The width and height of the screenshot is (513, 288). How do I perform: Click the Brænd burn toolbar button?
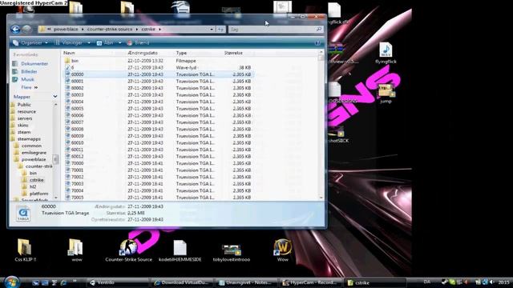138,43
